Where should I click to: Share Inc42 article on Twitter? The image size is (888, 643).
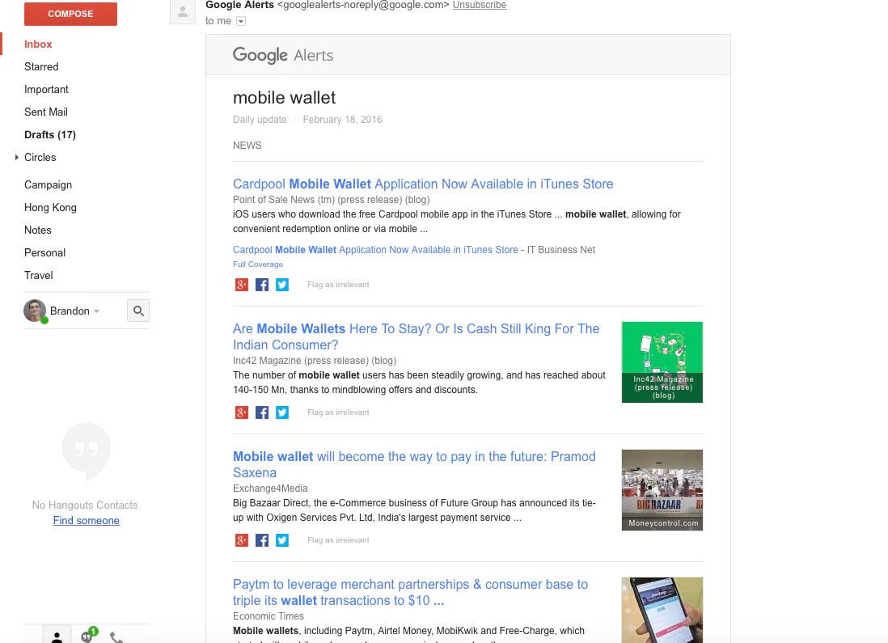[282, 412]
